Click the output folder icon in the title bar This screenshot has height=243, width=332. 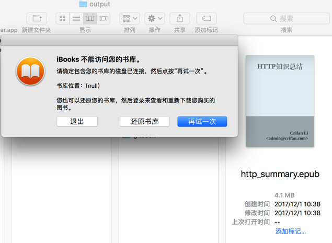click(83, 4)
